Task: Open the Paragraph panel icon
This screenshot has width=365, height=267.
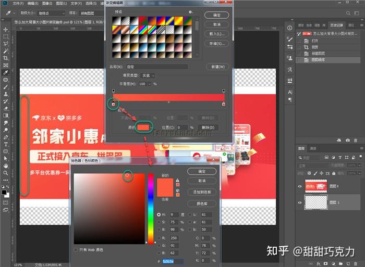Action: click(290, 100)
